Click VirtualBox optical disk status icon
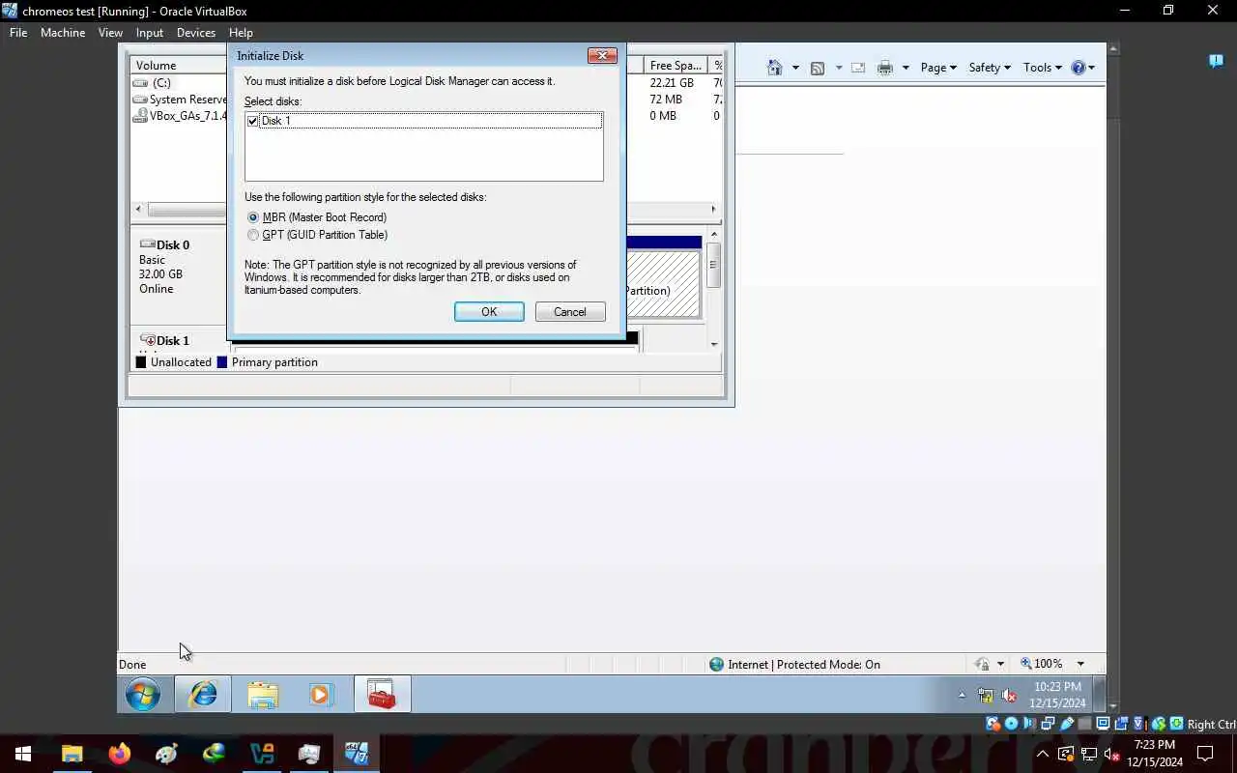1237x773 pixels. click(x=1011, y=724)
